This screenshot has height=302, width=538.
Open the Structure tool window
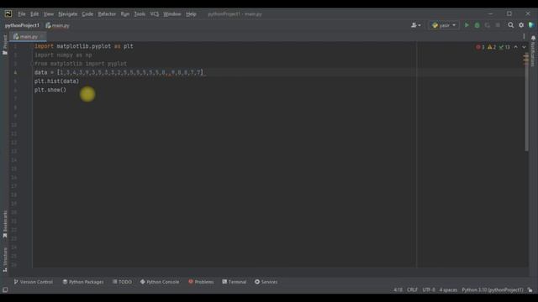(5, 259)
